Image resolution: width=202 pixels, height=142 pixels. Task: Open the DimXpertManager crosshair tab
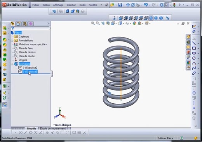31,24
